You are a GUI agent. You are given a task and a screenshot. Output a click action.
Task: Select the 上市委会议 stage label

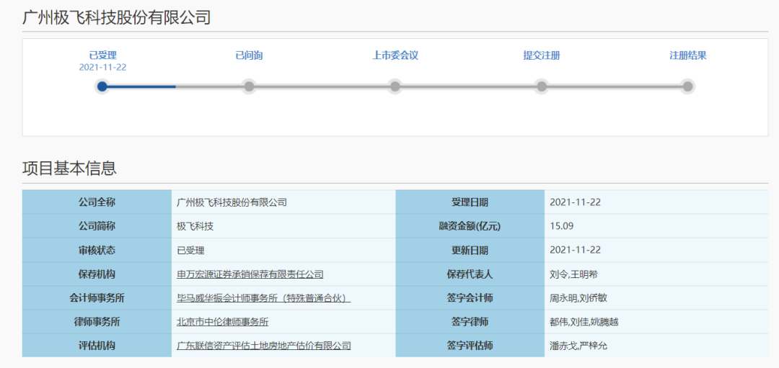[x=395, y=55]
